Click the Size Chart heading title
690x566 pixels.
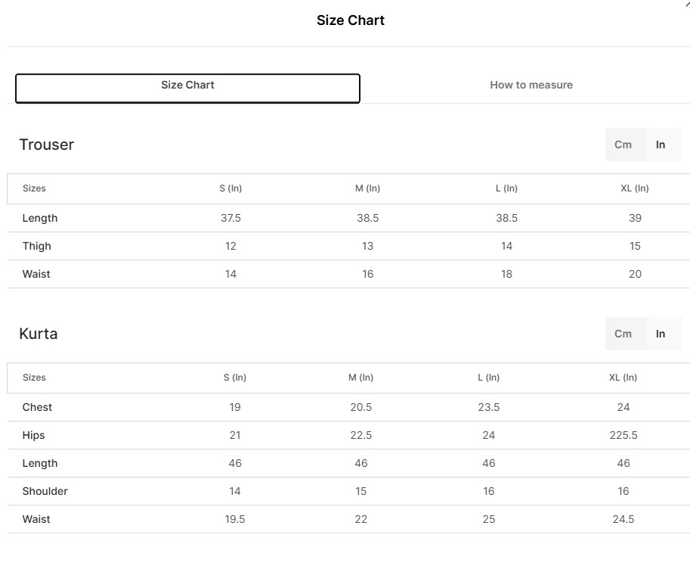[x=350, y=20]
